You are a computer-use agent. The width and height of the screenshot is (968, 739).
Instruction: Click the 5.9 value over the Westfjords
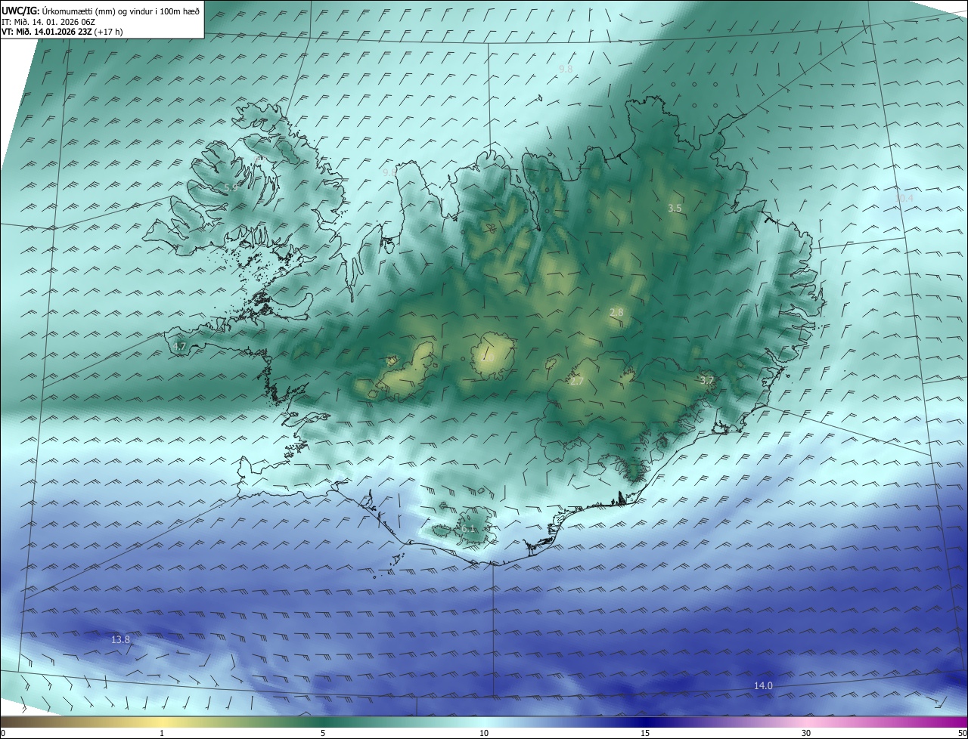point(231,187)
